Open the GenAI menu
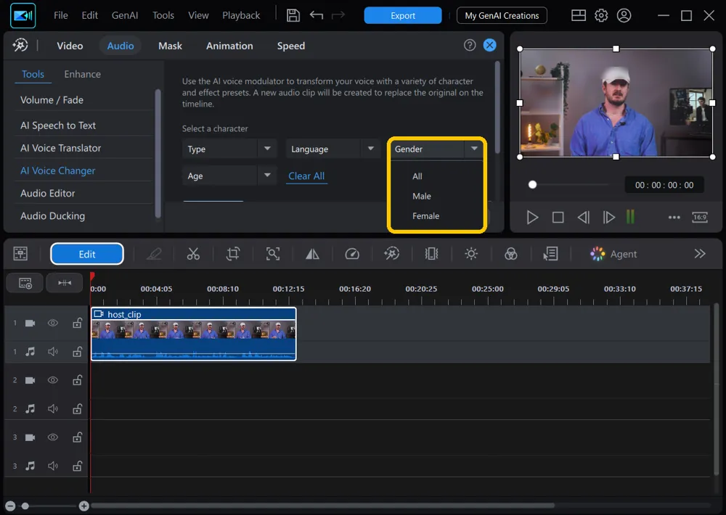 (x=125, y=15)
